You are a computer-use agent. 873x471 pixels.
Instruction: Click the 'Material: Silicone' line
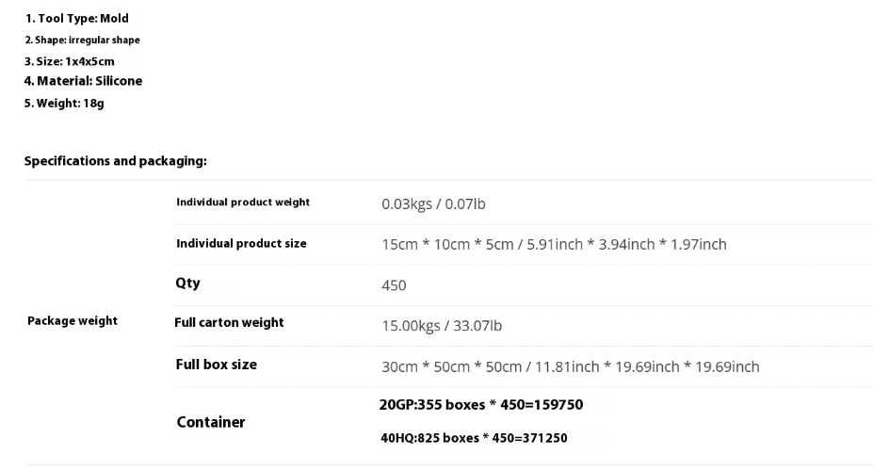(x=84, y=81)
